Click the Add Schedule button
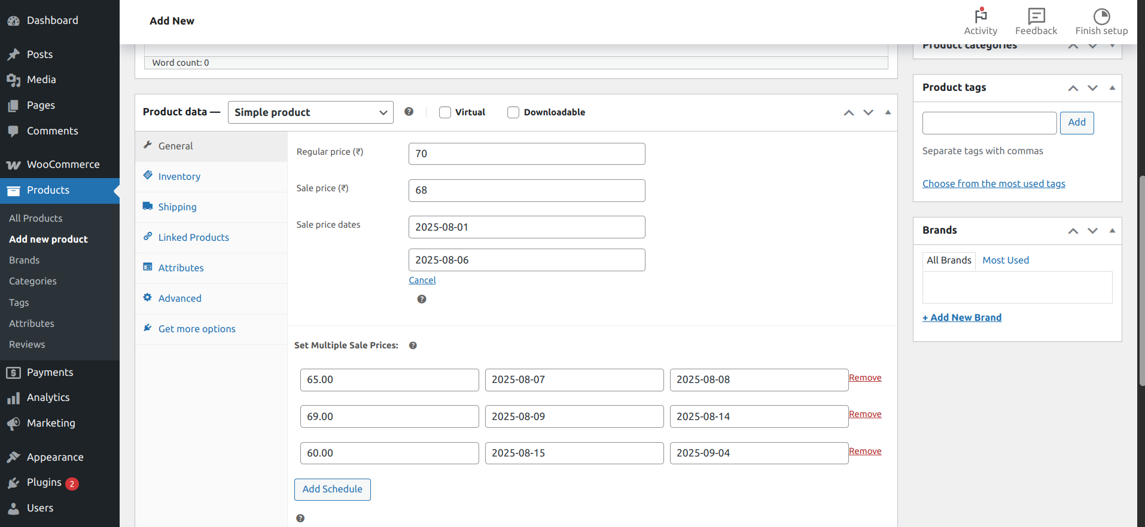 (333, 489)
